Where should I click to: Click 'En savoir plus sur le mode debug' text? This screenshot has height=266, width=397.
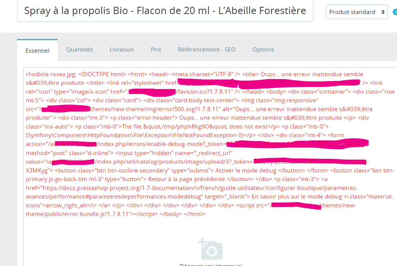tap(297, 197)
